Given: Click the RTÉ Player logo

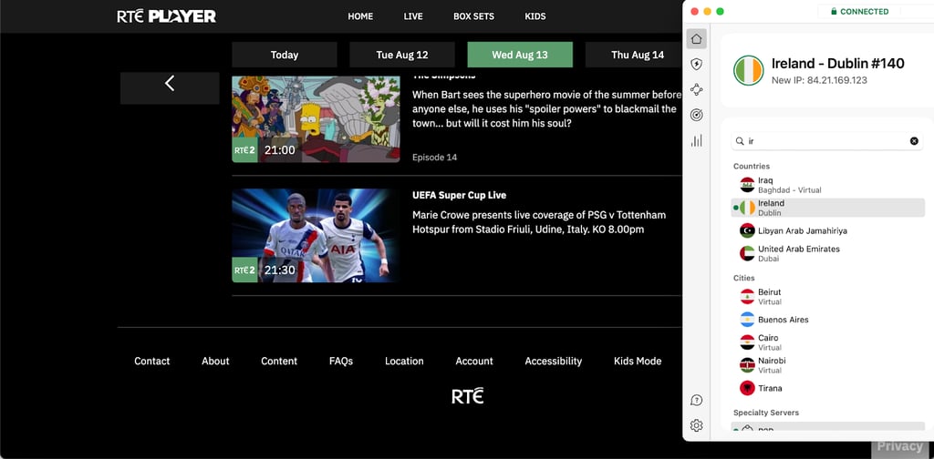Looking at the screenshot, I should pyautogui.click(x=166, y=16).
